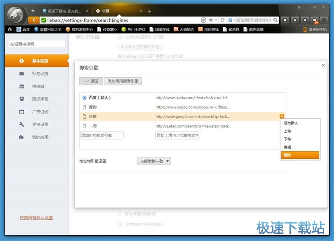Open the 与搜索栏一致 dropdown
Image resolution: width=334 pixels, height=241 pixels.
(x=154, y=161)
